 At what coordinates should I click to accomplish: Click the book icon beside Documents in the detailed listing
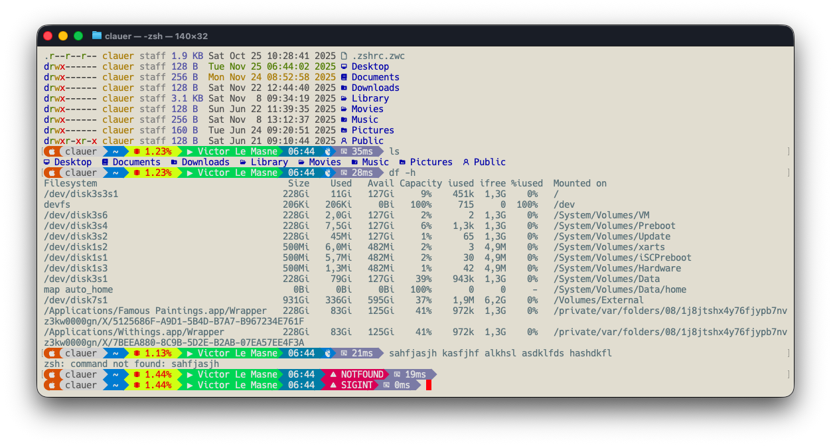pyautogui.click(x=344, y=78)
